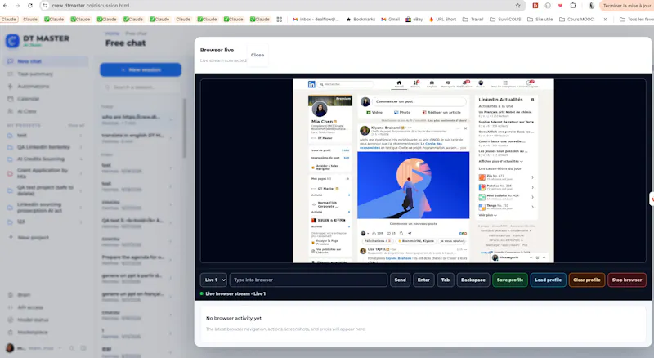This screenshot has width=654, height=358.
Task: Click Commencer un post on LinkedIn
Action: [x=419, y=101]
